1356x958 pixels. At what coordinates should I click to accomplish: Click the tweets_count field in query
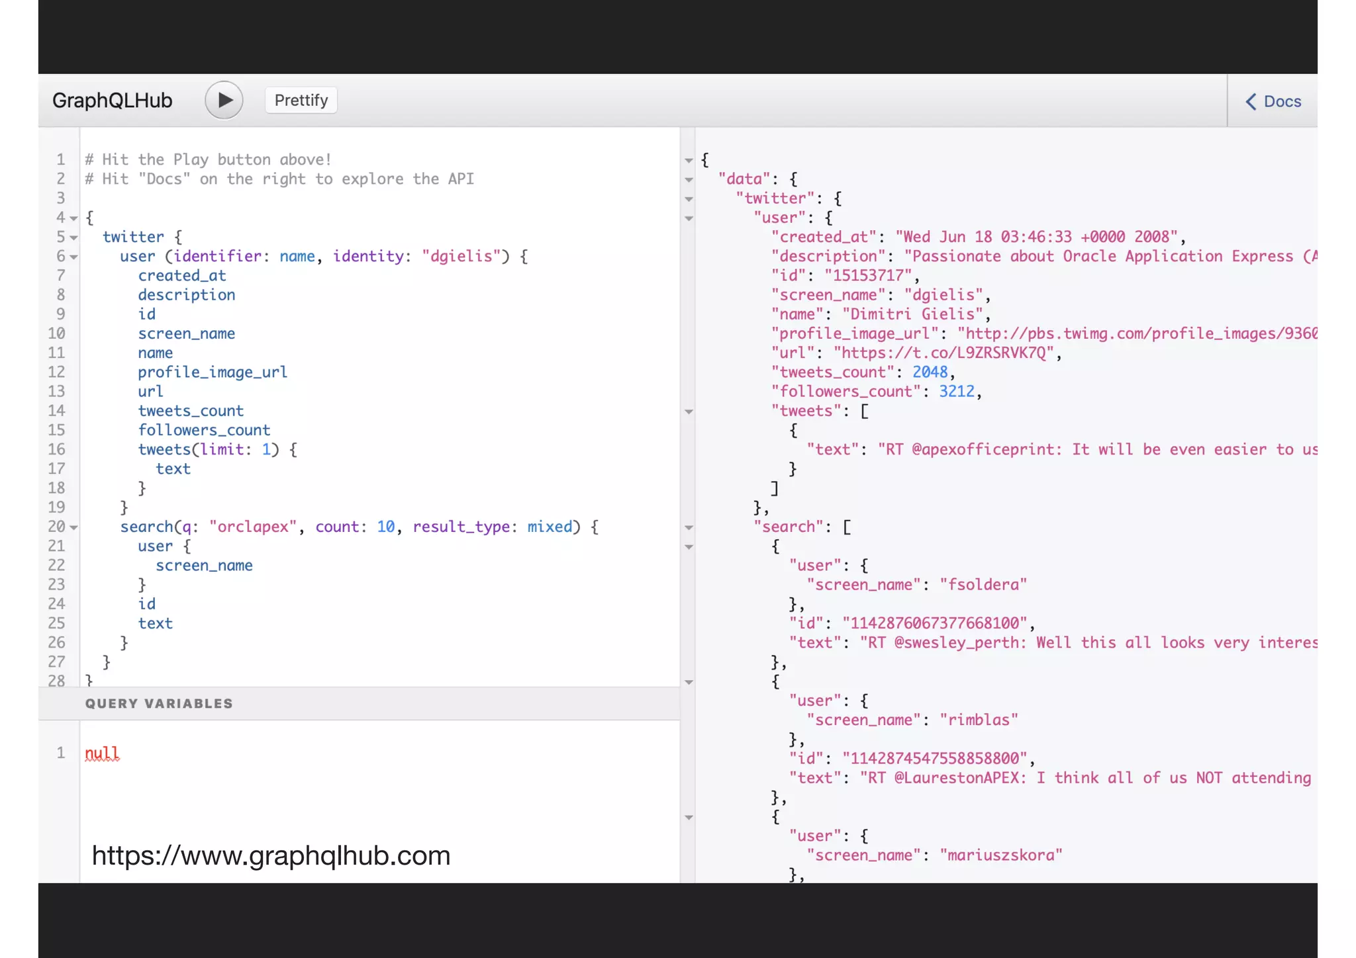pos(191,410)
